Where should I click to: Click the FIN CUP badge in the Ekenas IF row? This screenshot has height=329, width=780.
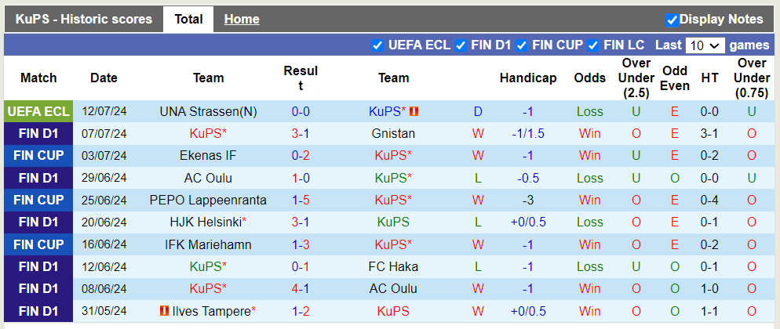pyautogui.click(x=38, y=156)
